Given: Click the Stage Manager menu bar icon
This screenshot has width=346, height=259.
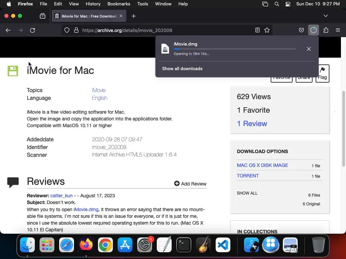Looking at the screenshot, I should coord(265,4).
